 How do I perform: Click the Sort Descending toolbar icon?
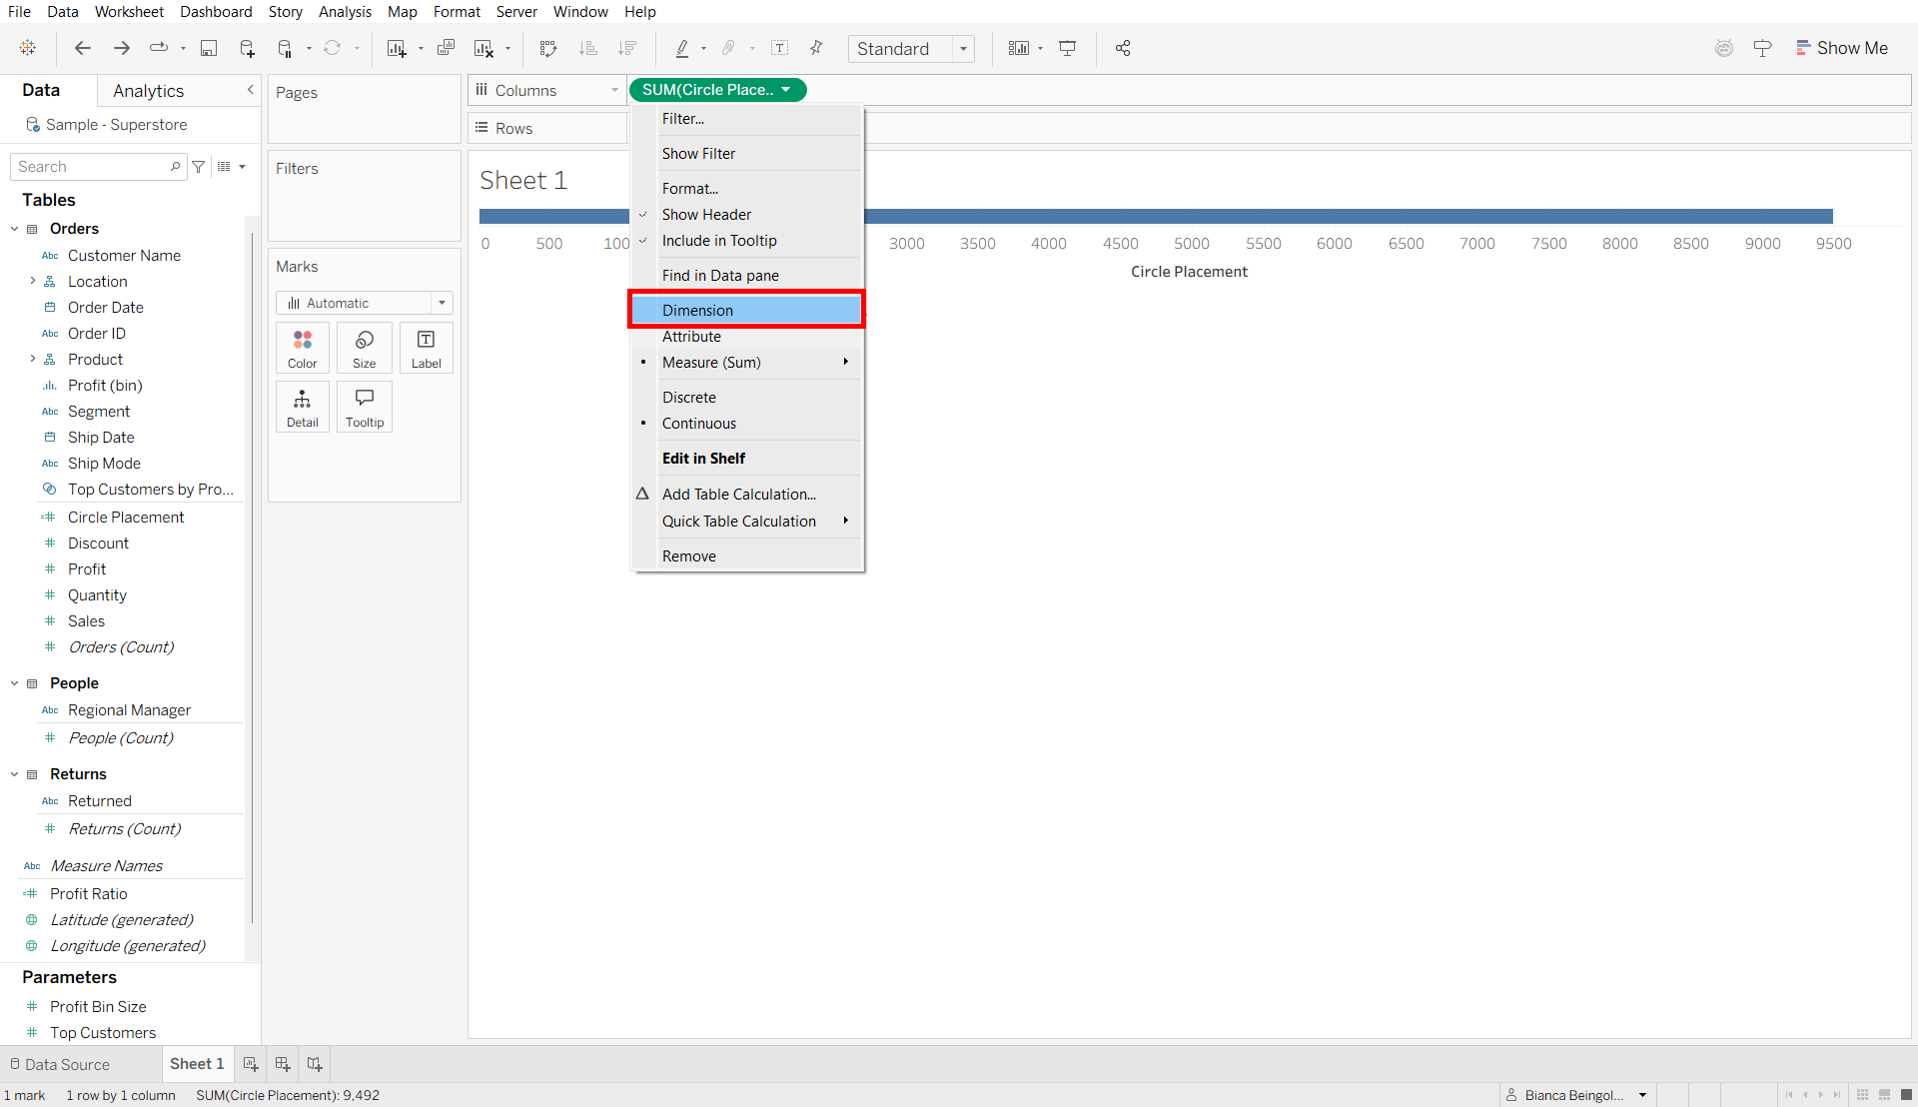point(627,48)
